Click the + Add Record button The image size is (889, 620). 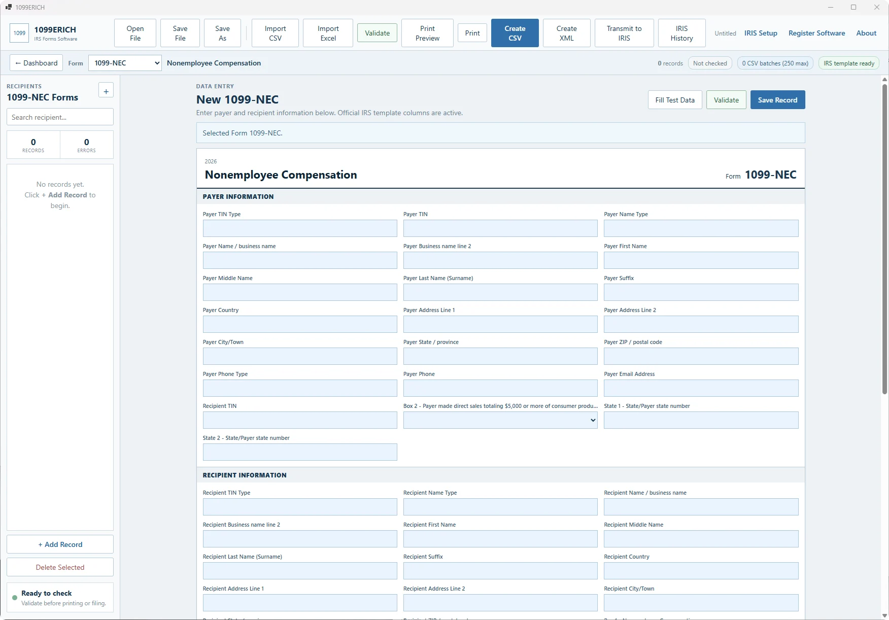[x=60, y=544]
